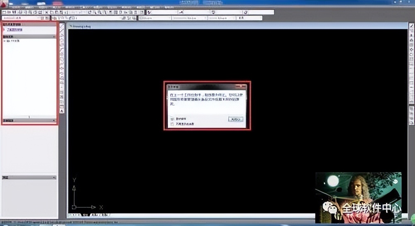This screenshot has height=226, width=415.
Task: Click the Cut icon in standard toolbar
Action: [46, 12]
